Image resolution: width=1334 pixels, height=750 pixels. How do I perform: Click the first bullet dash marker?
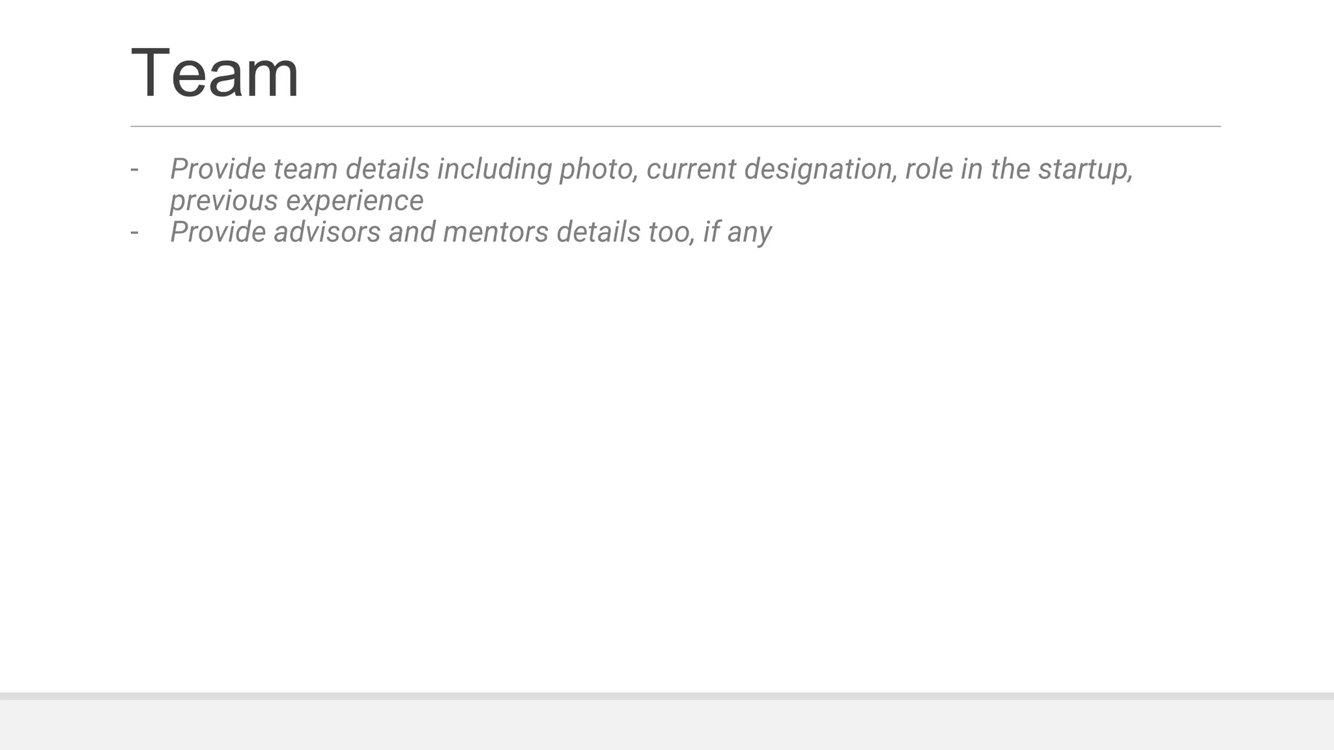134,169
